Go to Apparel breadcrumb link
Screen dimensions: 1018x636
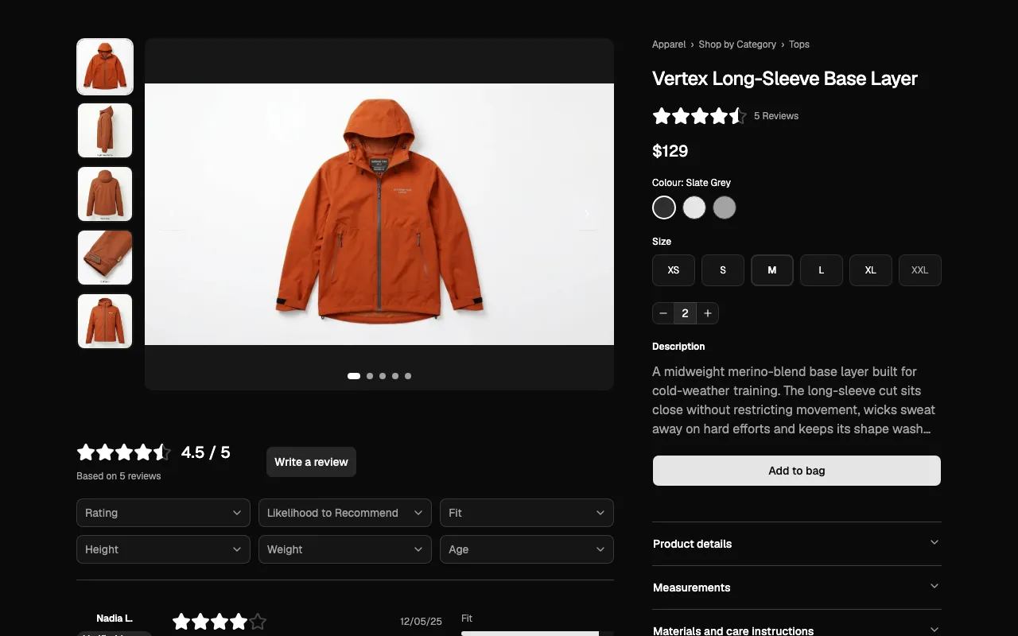click(x=669, y=45)
